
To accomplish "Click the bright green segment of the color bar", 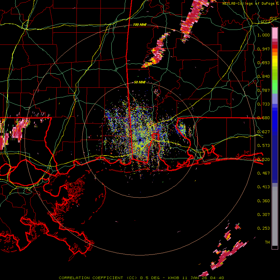I will (x=275, y=85).
